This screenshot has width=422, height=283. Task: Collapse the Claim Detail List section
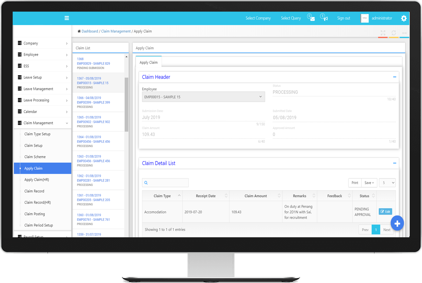(394, 163)
